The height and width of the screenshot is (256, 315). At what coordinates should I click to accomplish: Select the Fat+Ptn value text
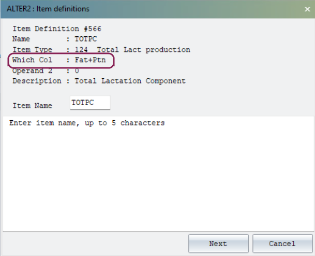pyautogui.click(x=90, y=61)
